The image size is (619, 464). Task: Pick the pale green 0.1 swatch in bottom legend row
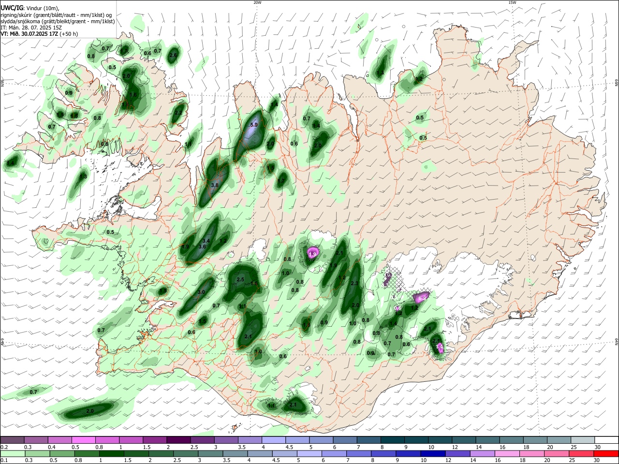click(x=12, y=453)
